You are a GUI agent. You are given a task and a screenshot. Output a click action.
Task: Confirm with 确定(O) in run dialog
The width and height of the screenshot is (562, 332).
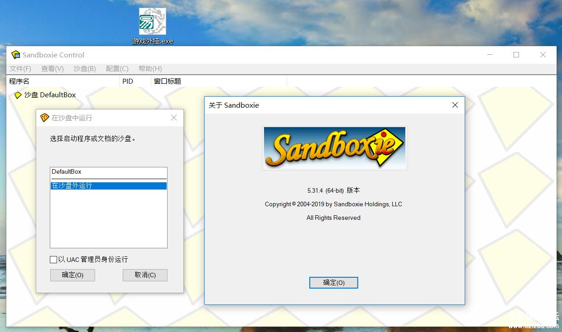point(72,275)
